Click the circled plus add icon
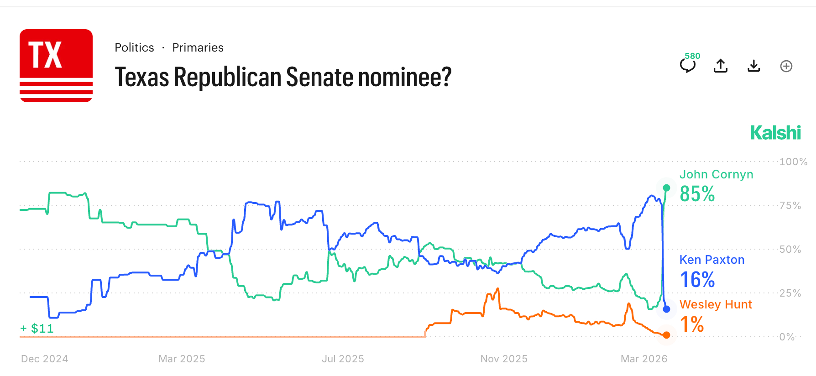 click(786, 66)
